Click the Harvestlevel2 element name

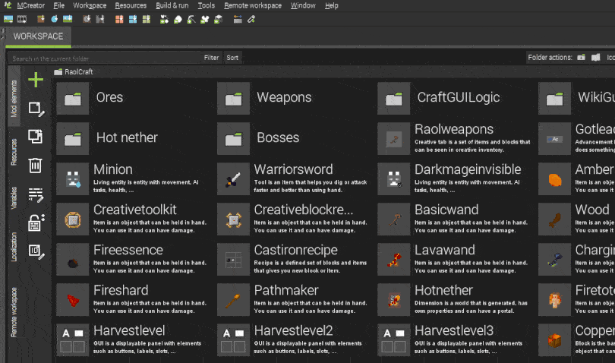pyautogui.click(x=293, y=330)
